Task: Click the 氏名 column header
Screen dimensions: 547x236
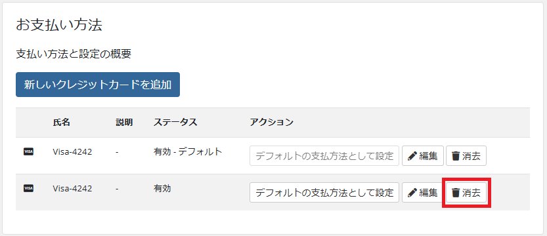Action: pos(62,122)
